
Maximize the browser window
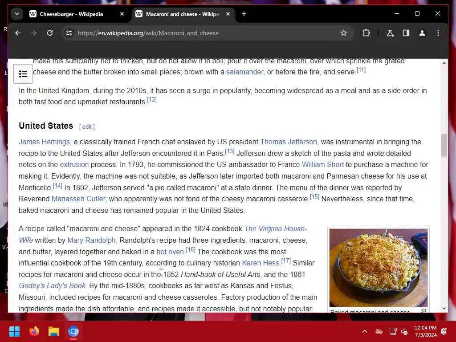pos(417,14)
